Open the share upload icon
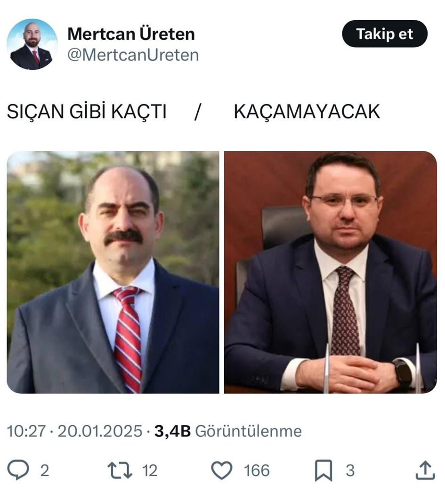This screenshot has height=502, width=445. [425, 470]
